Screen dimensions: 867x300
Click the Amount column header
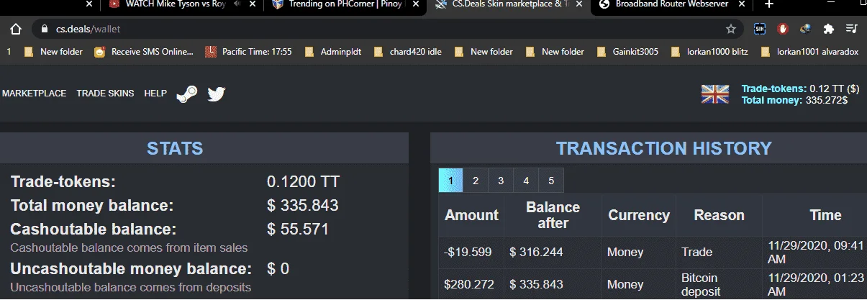point(471,215)
